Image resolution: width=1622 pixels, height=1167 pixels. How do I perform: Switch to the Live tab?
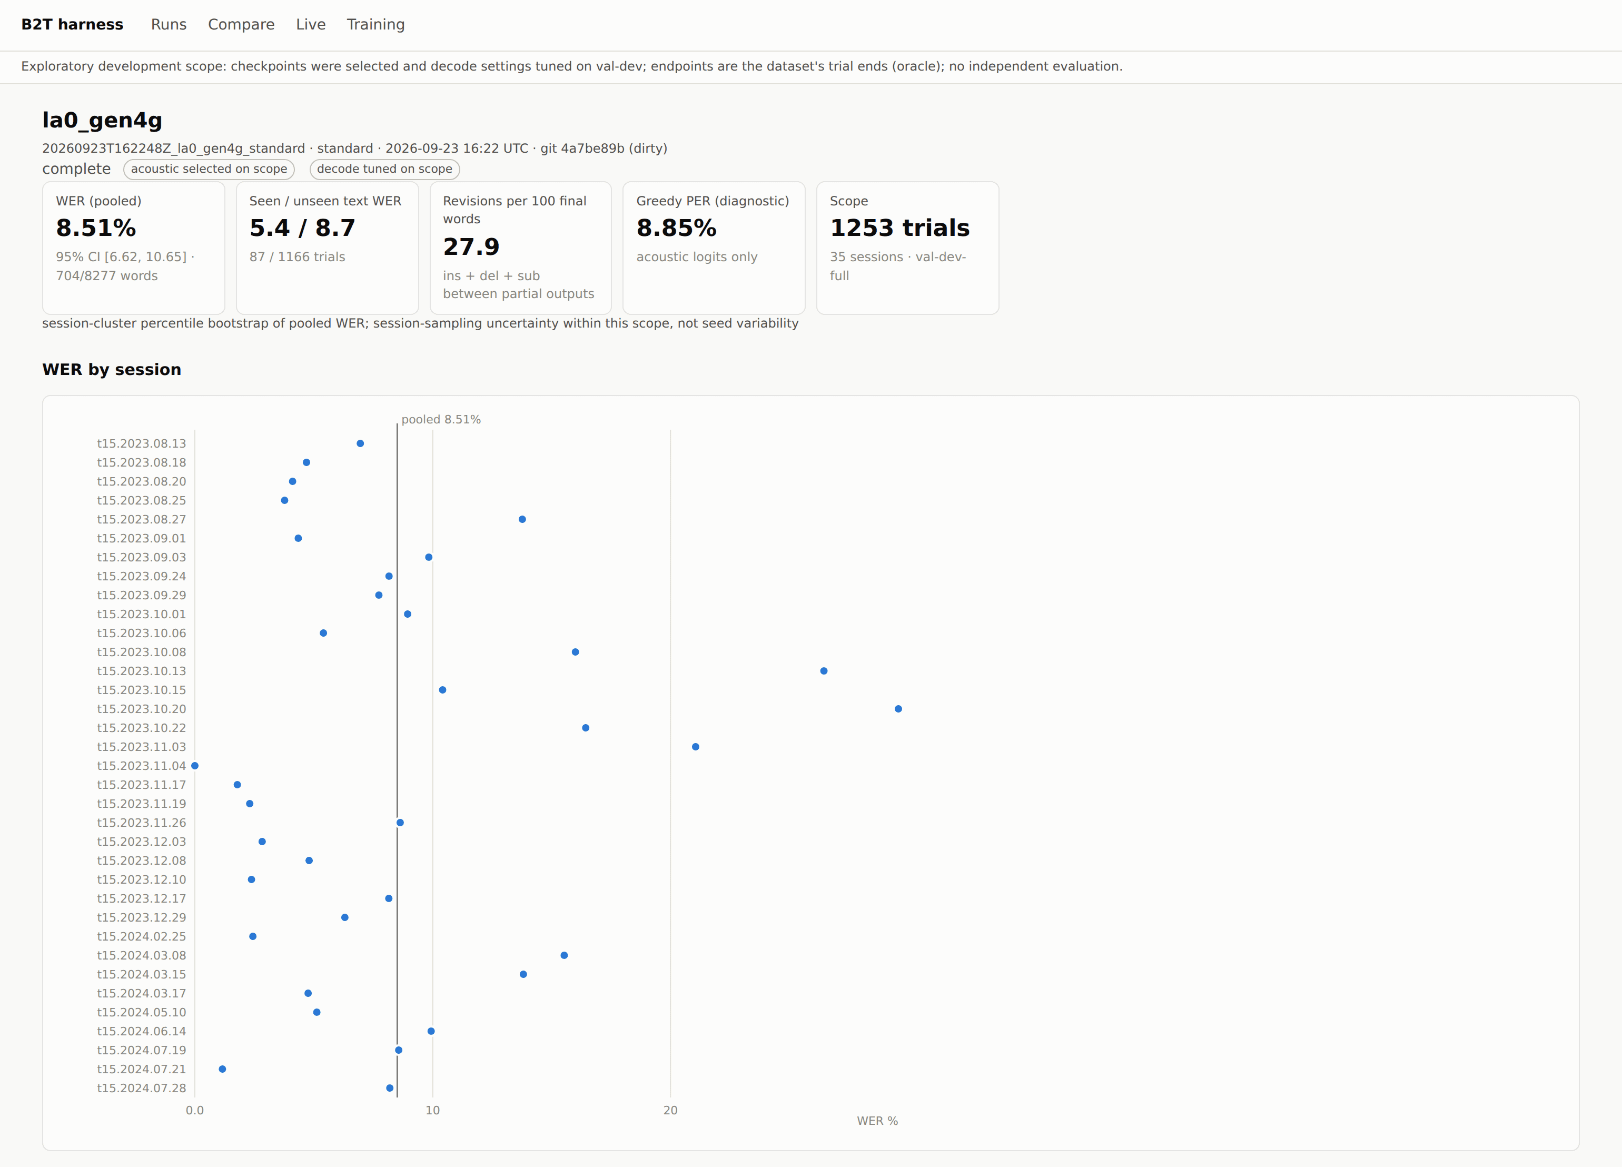pyautogui.click(x=310, y=24)
